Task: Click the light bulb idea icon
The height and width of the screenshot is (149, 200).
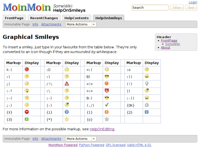Action: tap(147, 84)
